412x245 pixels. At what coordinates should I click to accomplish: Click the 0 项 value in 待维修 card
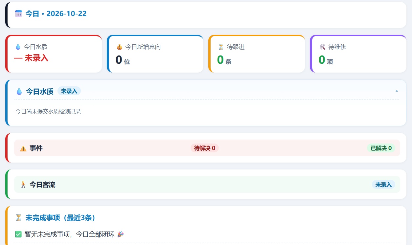coord(326,60)
